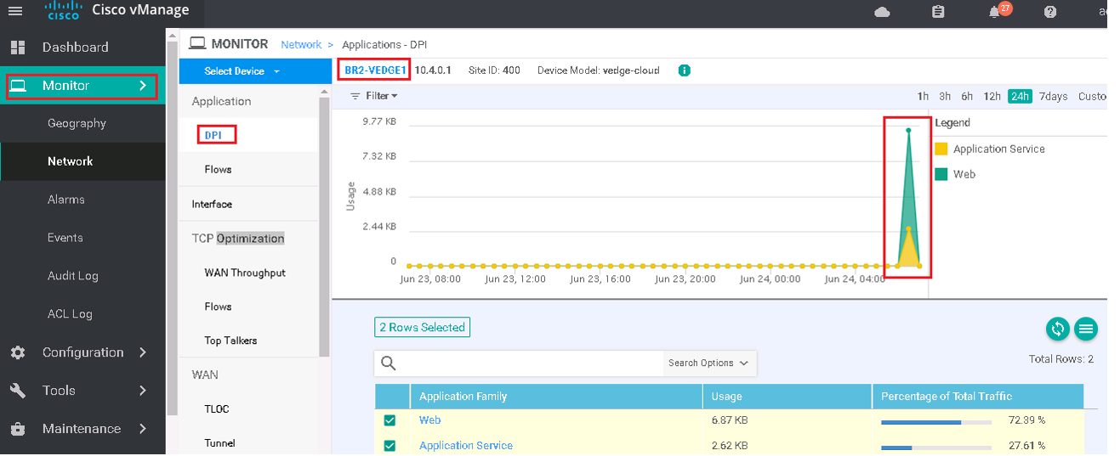Select Top Talkers item
This screenshot has width=1120, height=456.
(230, 341)
